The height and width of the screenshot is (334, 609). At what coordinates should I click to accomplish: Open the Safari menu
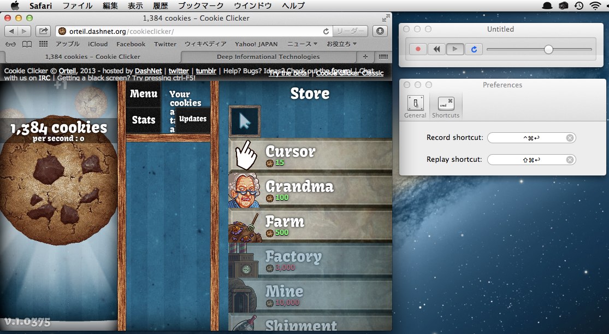click(40, 5)
